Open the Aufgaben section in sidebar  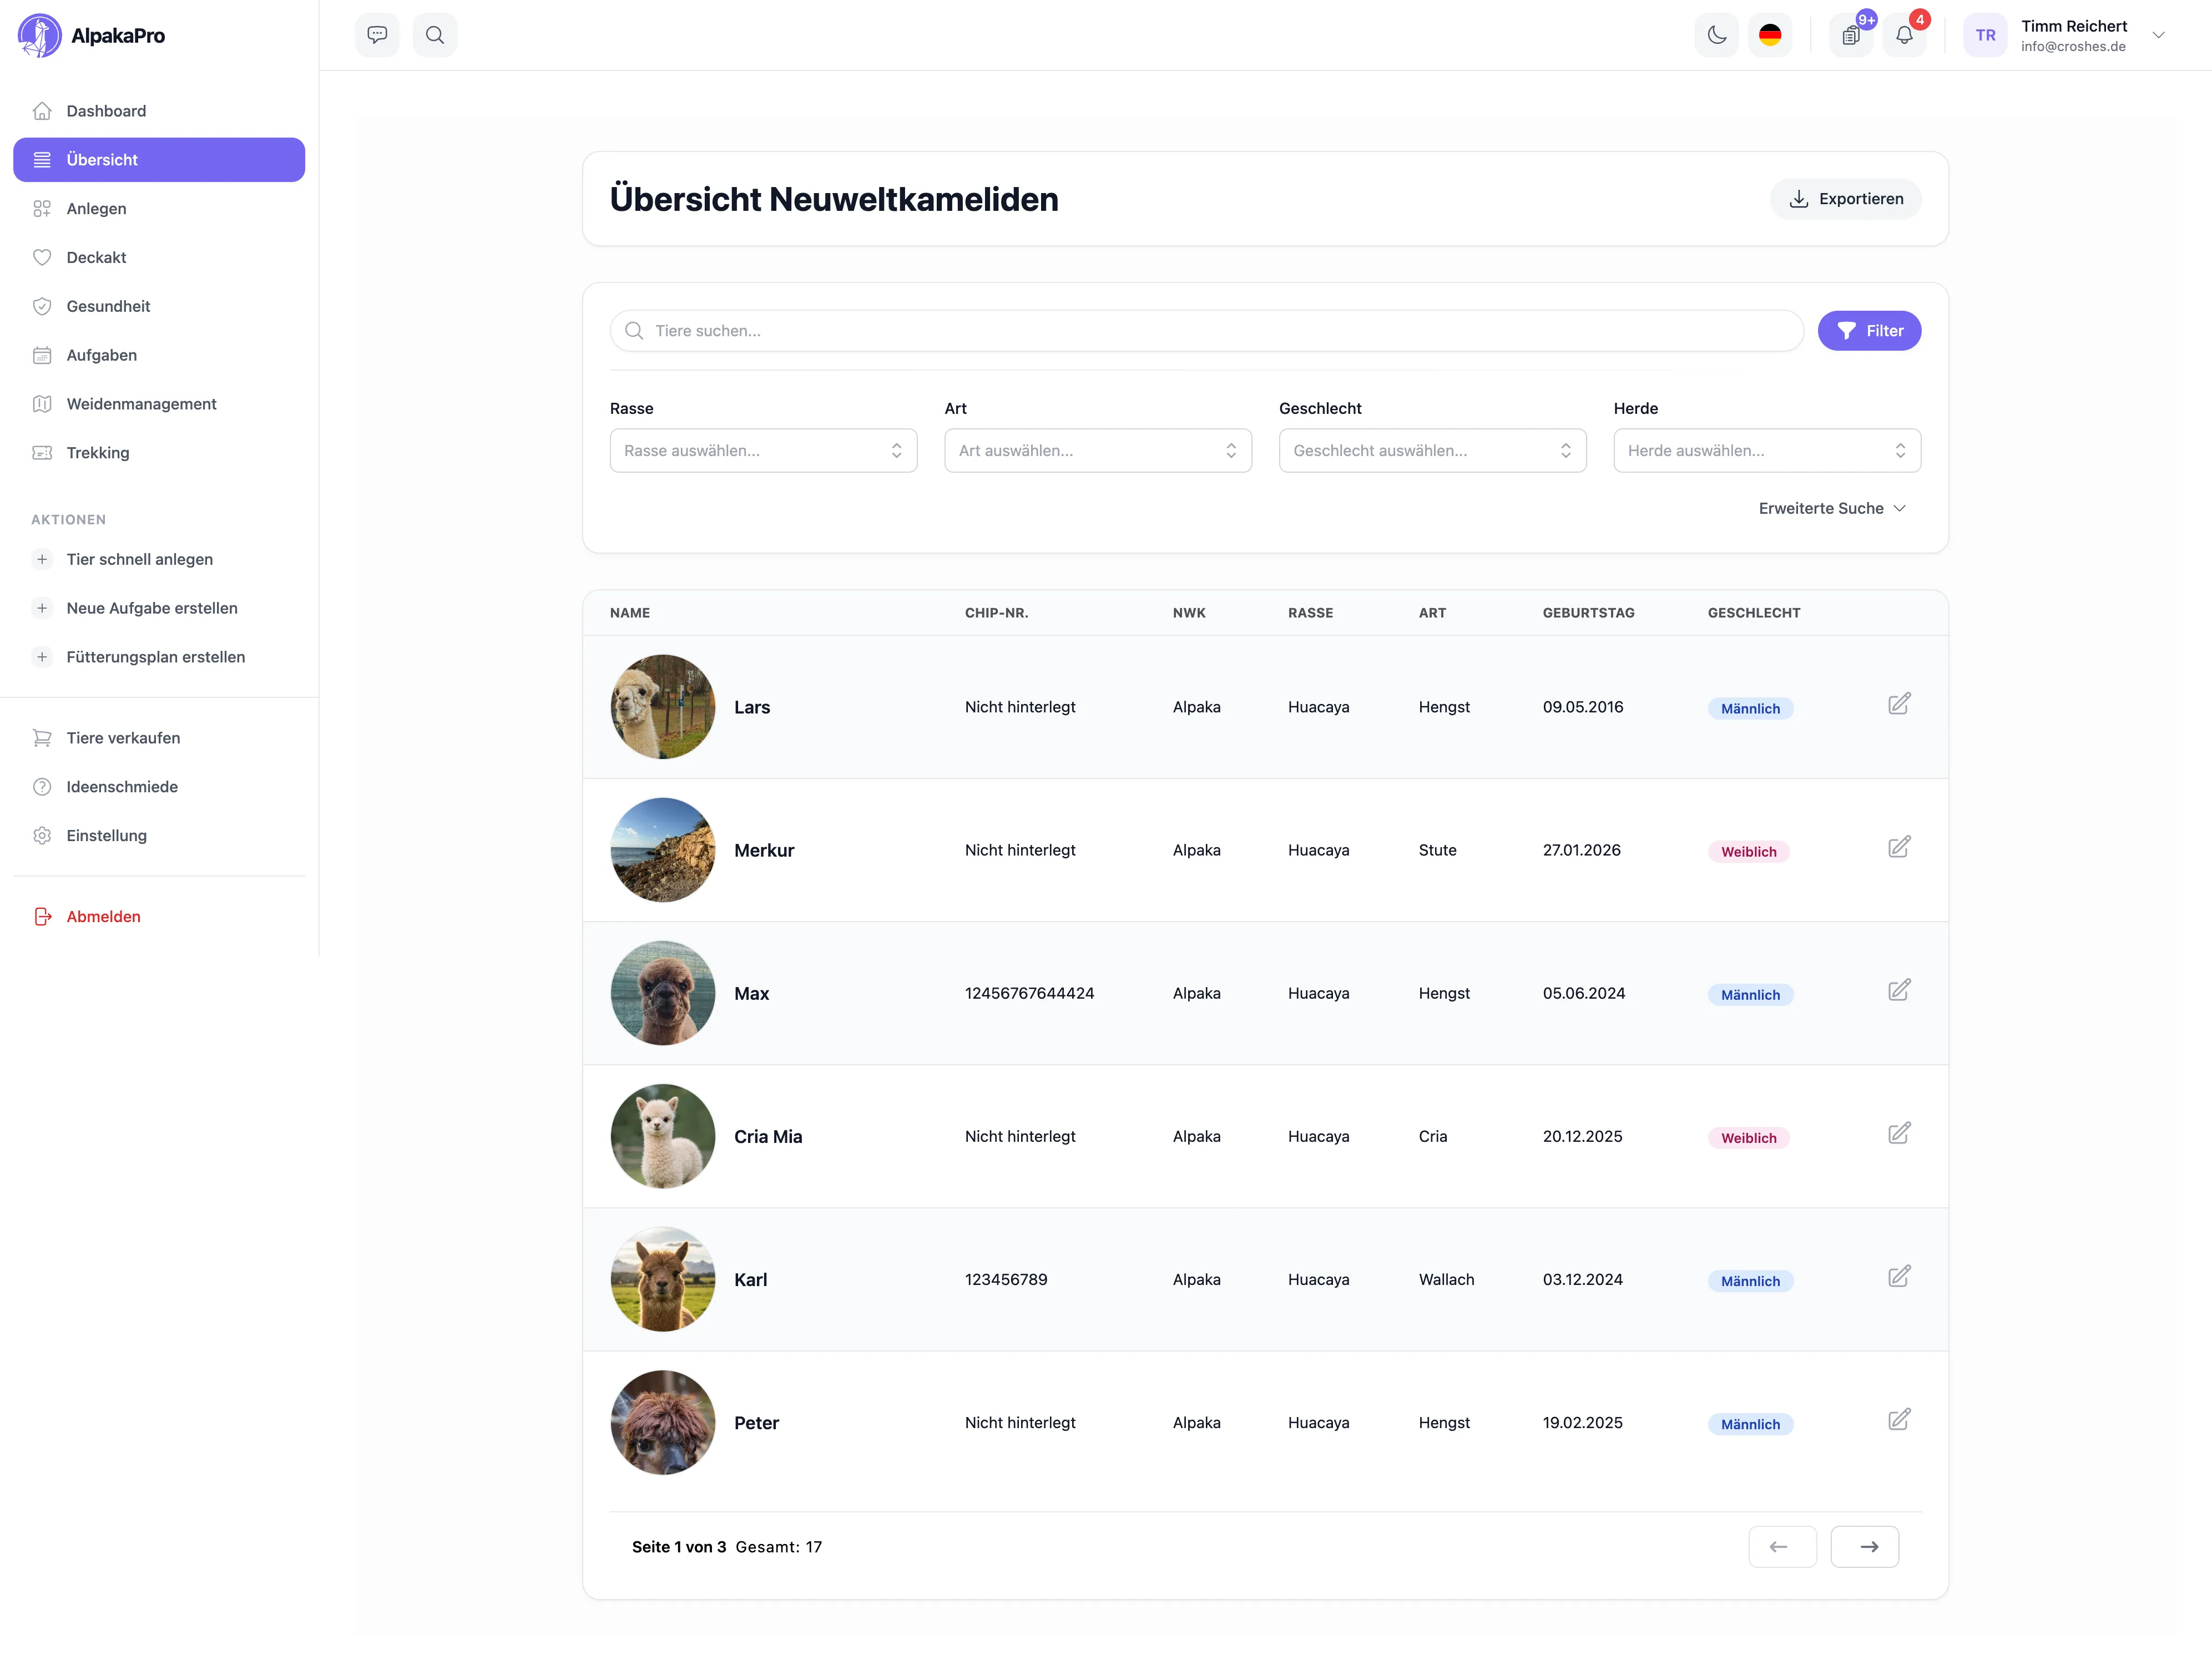102,355
